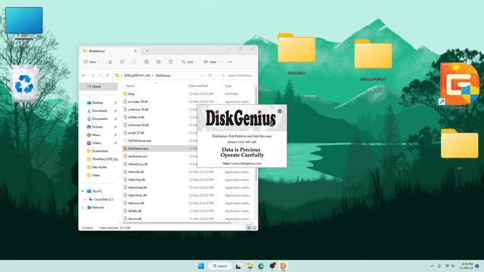
Task: Go back with the Back arrow
Action: coord(84,76)
